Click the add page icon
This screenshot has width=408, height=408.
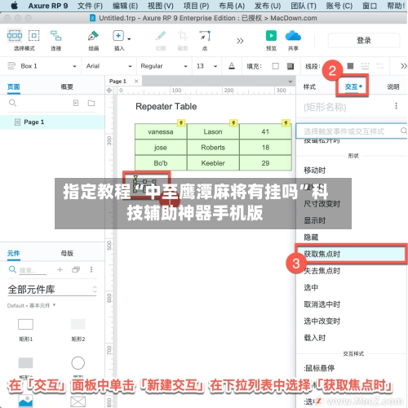tap(76, 103)
